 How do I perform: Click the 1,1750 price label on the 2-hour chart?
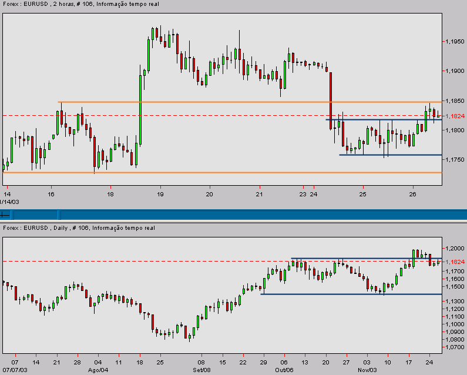click(455, 160)
